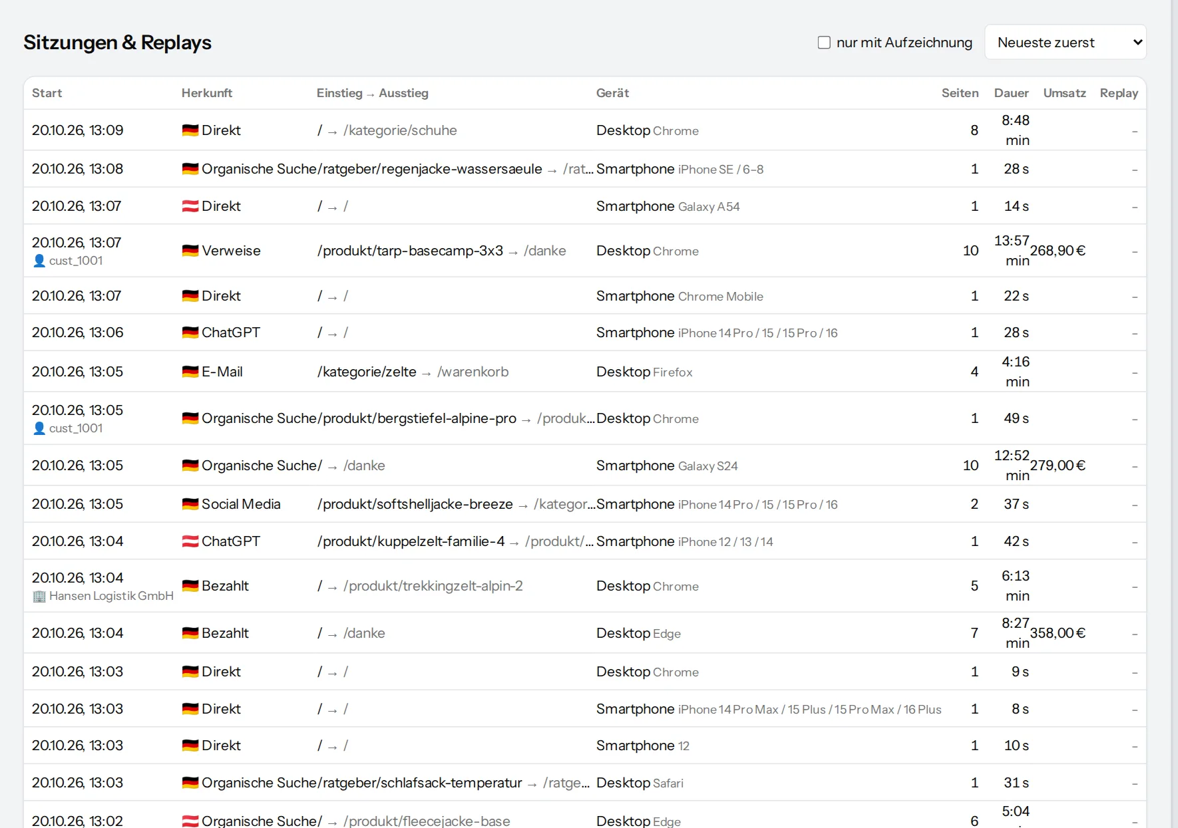Click the user icon in the Verweise row
1178x828 pixels.
[x=39, y=261]
